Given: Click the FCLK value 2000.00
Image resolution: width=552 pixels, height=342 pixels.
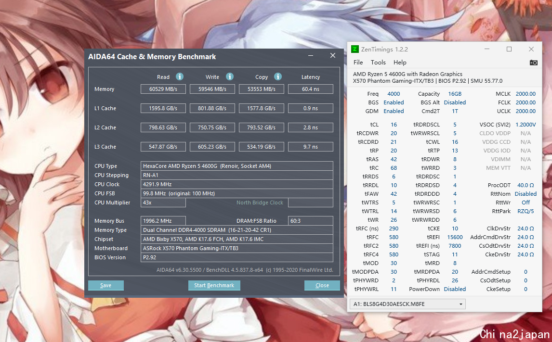Looking at the screenshot, I should pos(526,102).
